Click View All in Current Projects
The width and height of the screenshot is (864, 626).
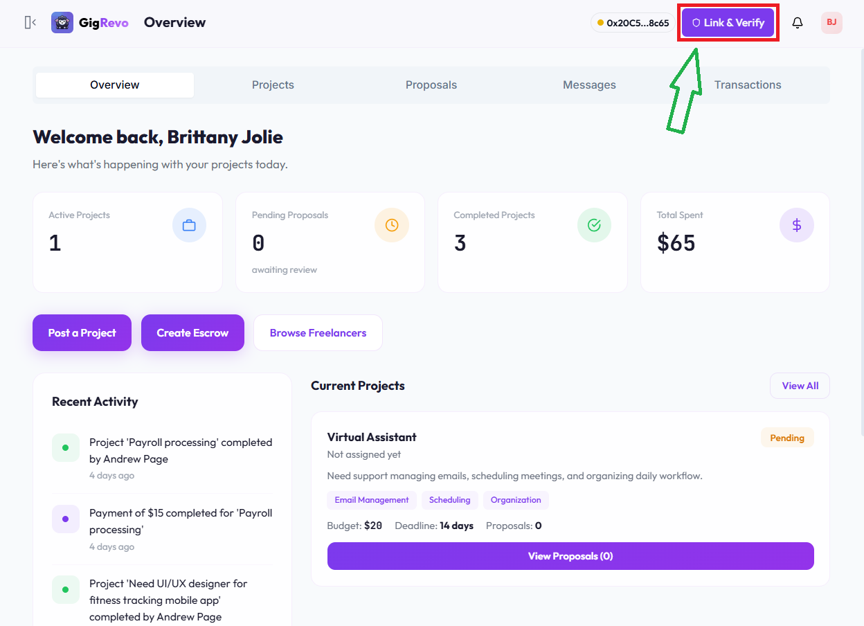pos(800,386)
